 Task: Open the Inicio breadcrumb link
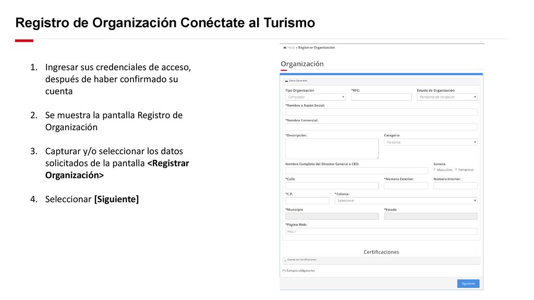(290, 47)
